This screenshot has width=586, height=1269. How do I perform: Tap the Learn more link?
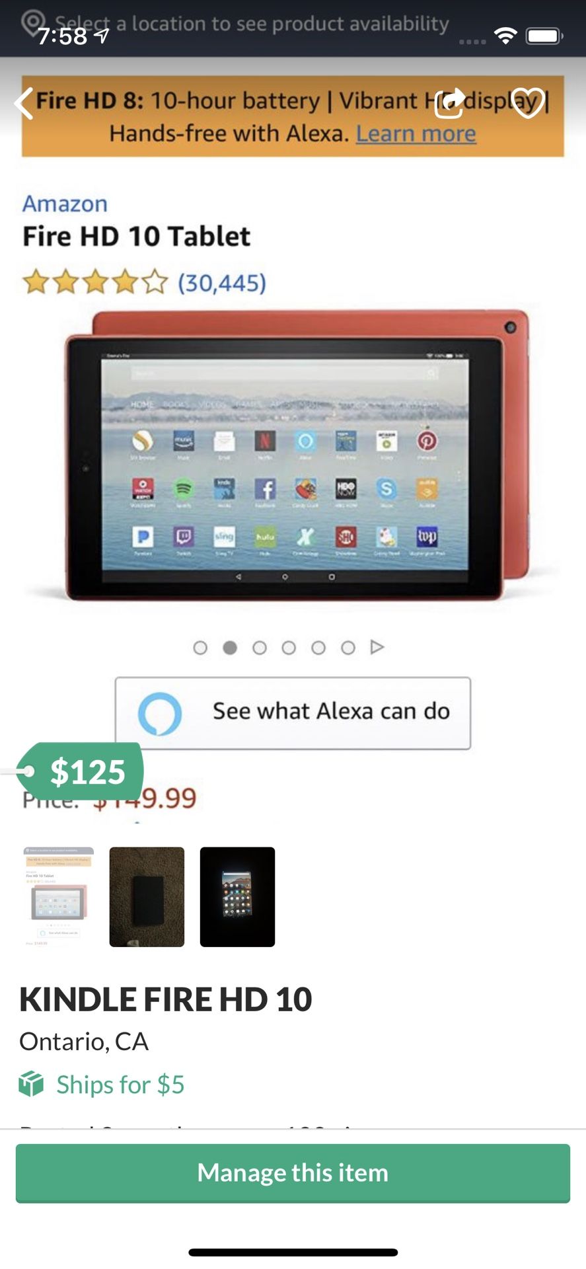(x=416, y=134)
